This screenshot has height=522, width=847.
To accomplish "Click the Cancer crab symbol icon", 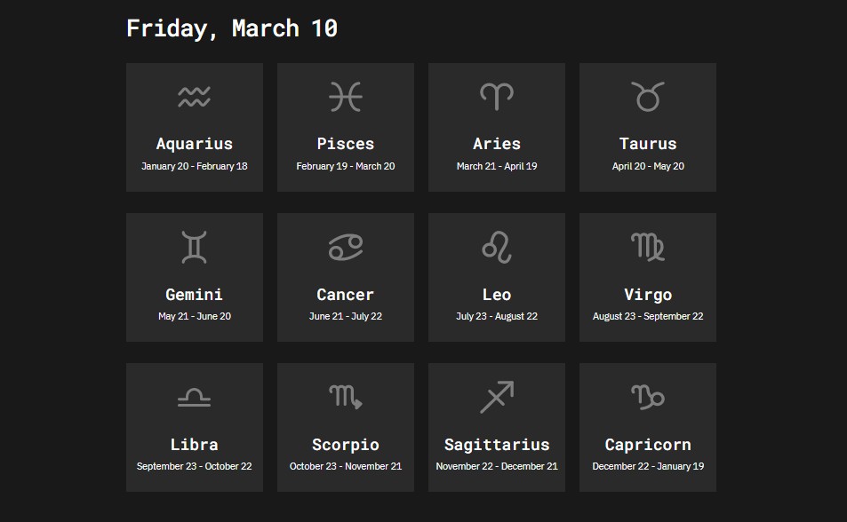I will (345, 246).
